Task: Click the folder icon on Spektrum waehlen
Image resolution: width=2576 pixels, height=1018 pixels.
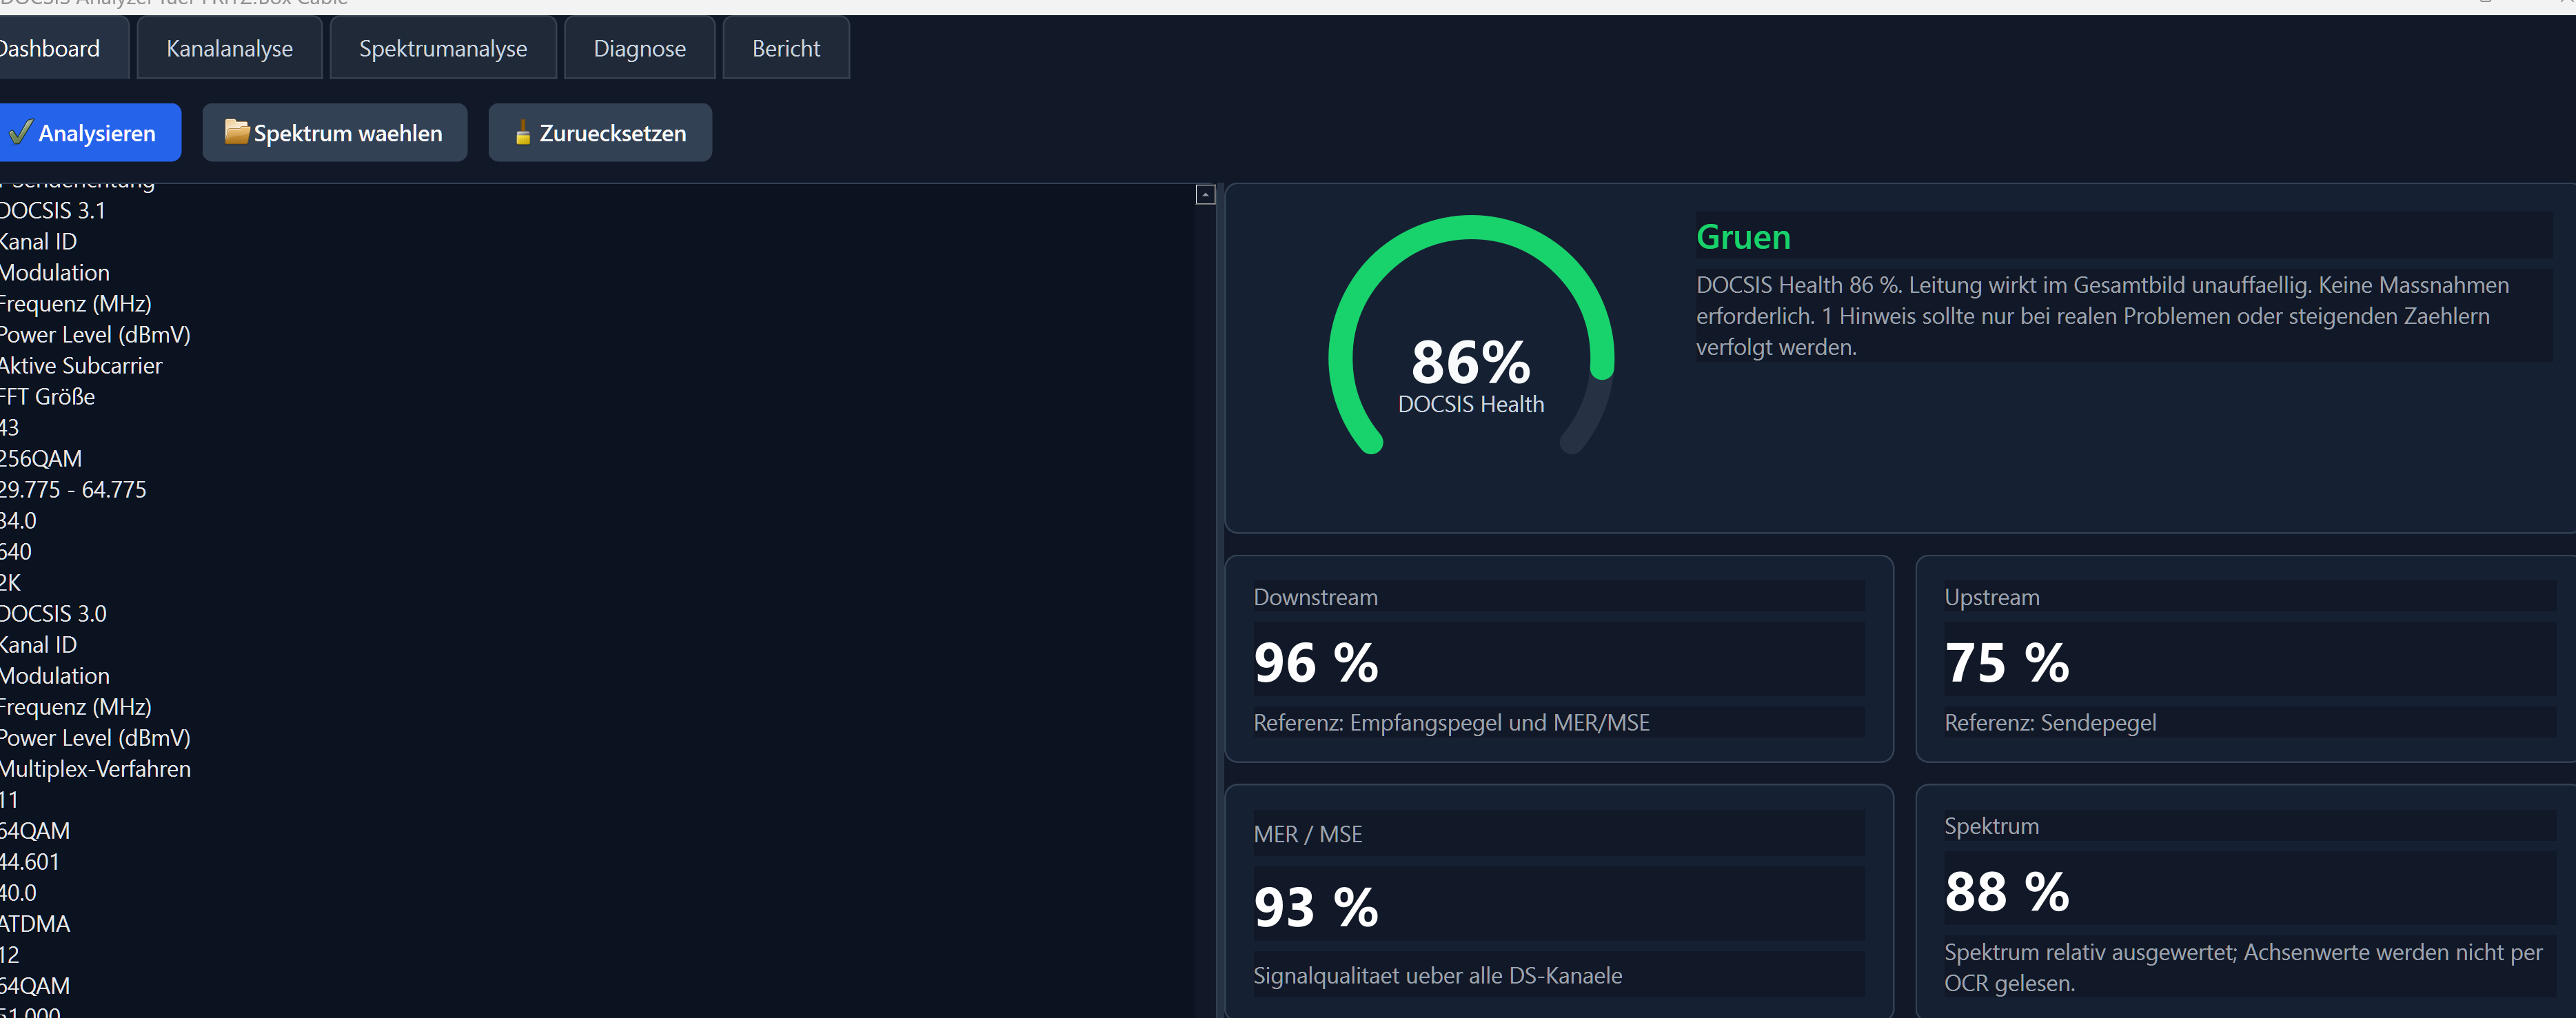Action: 237,131
